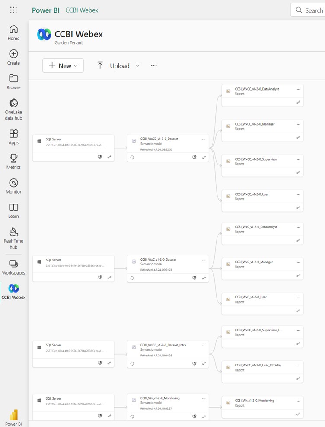325x427 pixels.
Task: Open the app launcher grid icon
Action: [x=13, y=10]
